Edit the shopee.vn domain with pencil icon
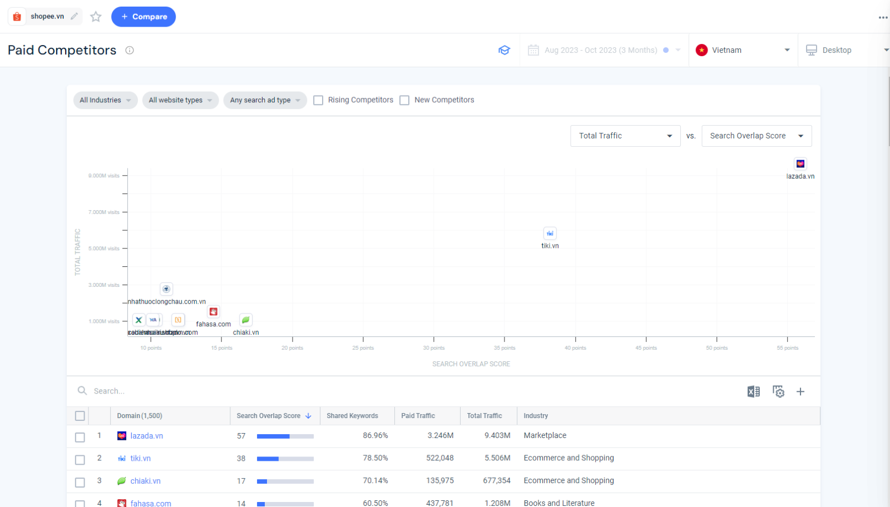 (x=74, y=16)
